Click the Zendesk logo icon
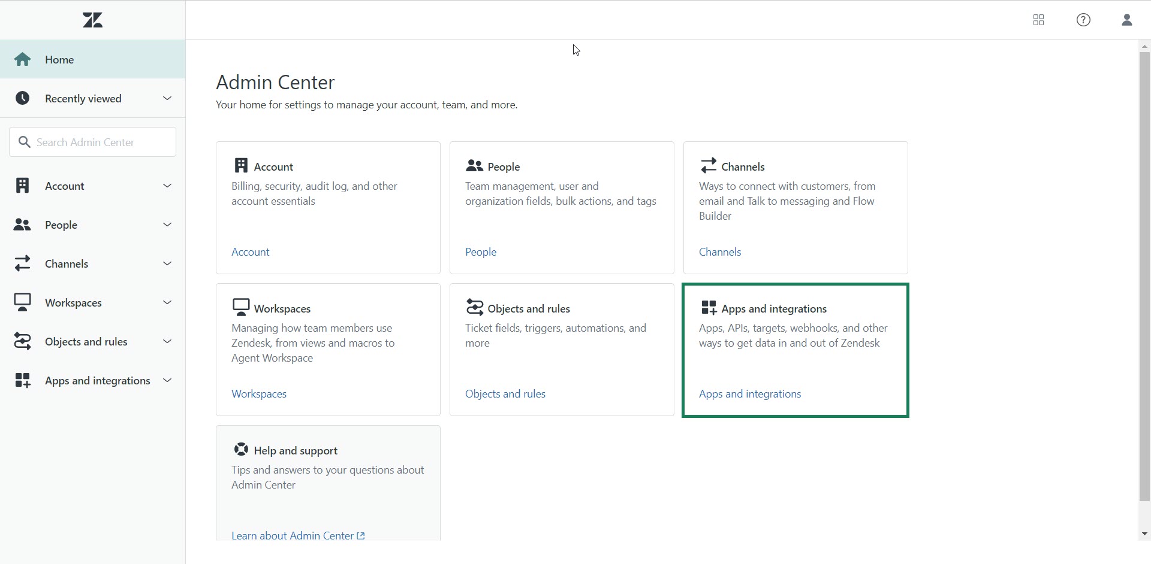The width and height of the screenshot is (1151, 564). pyautogui.click(x=92, y=20)
